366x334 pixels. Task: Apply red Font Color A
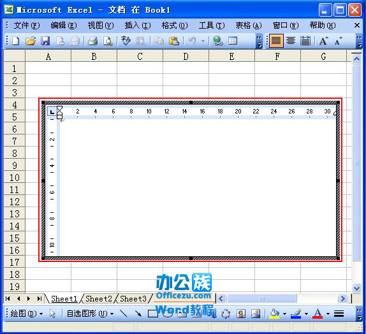tap(318, 314)
